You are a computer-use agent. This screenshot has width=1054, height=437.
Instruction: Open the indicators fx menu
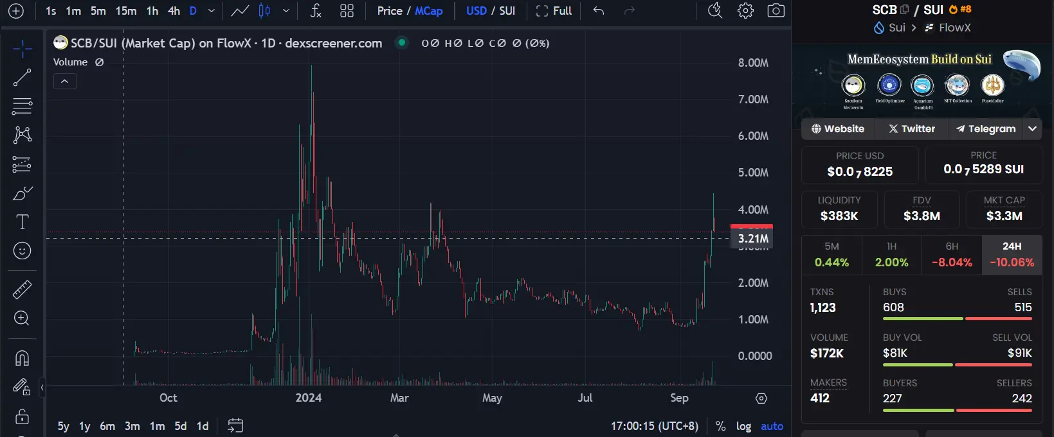(x=316, y=11)
